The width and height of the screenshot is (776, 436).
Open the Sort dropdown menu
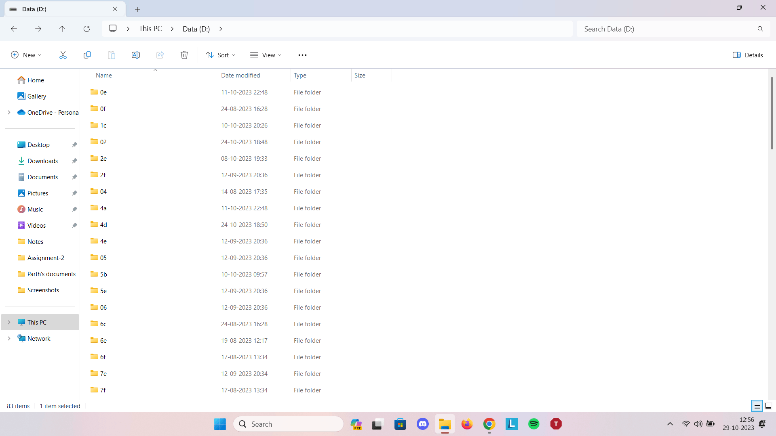220,55
